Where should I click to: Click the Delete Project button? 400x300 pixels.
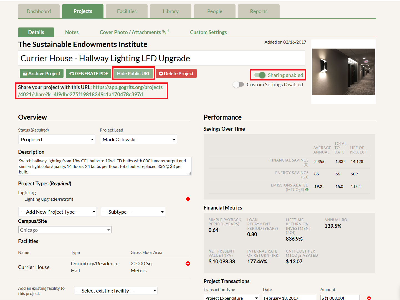pos(176,74)
